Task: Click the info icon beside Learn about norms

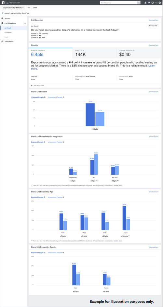Action: (32, 86)
